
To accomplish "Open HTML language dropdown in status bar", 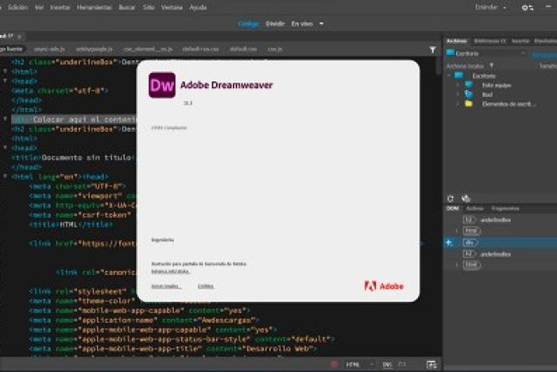I will [x=359, y=364].
